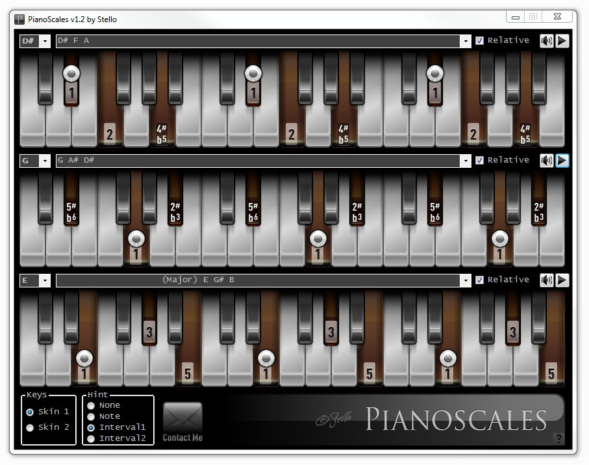Set Hint to Interval2
This screenshot has width=589, height=465.
click(91, 439)
